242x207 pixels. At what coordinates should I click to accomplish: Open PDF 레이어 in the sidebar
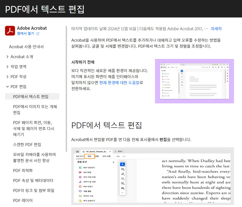click(x=23, y=201)
